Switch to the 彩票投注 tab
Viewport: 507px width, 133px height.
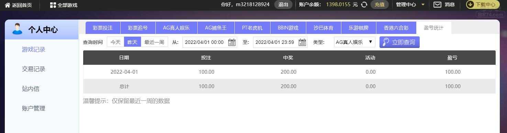click(x=103, y=28)
